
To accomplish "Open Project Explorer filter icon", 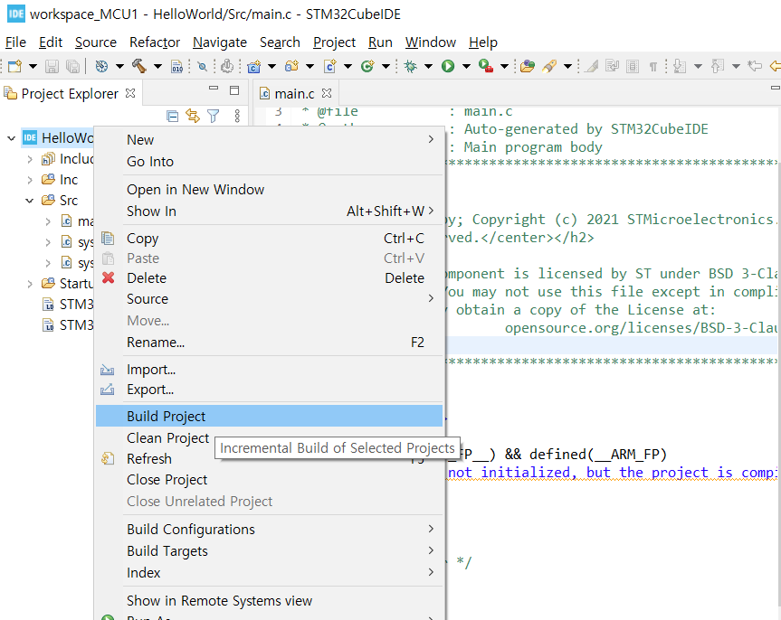I will pos(214,117).
